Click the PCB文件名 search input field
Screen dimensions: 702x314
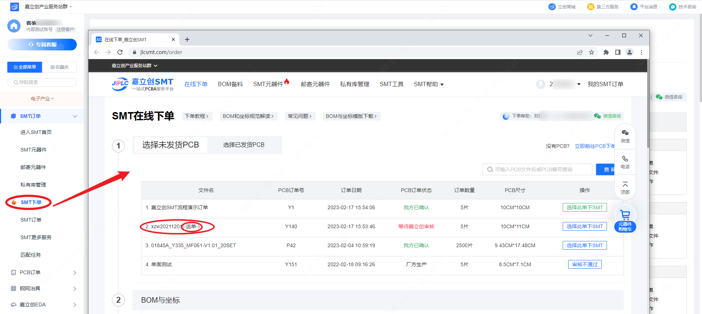537,169
